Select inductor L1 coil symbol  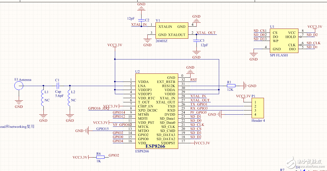click(43, 98)
